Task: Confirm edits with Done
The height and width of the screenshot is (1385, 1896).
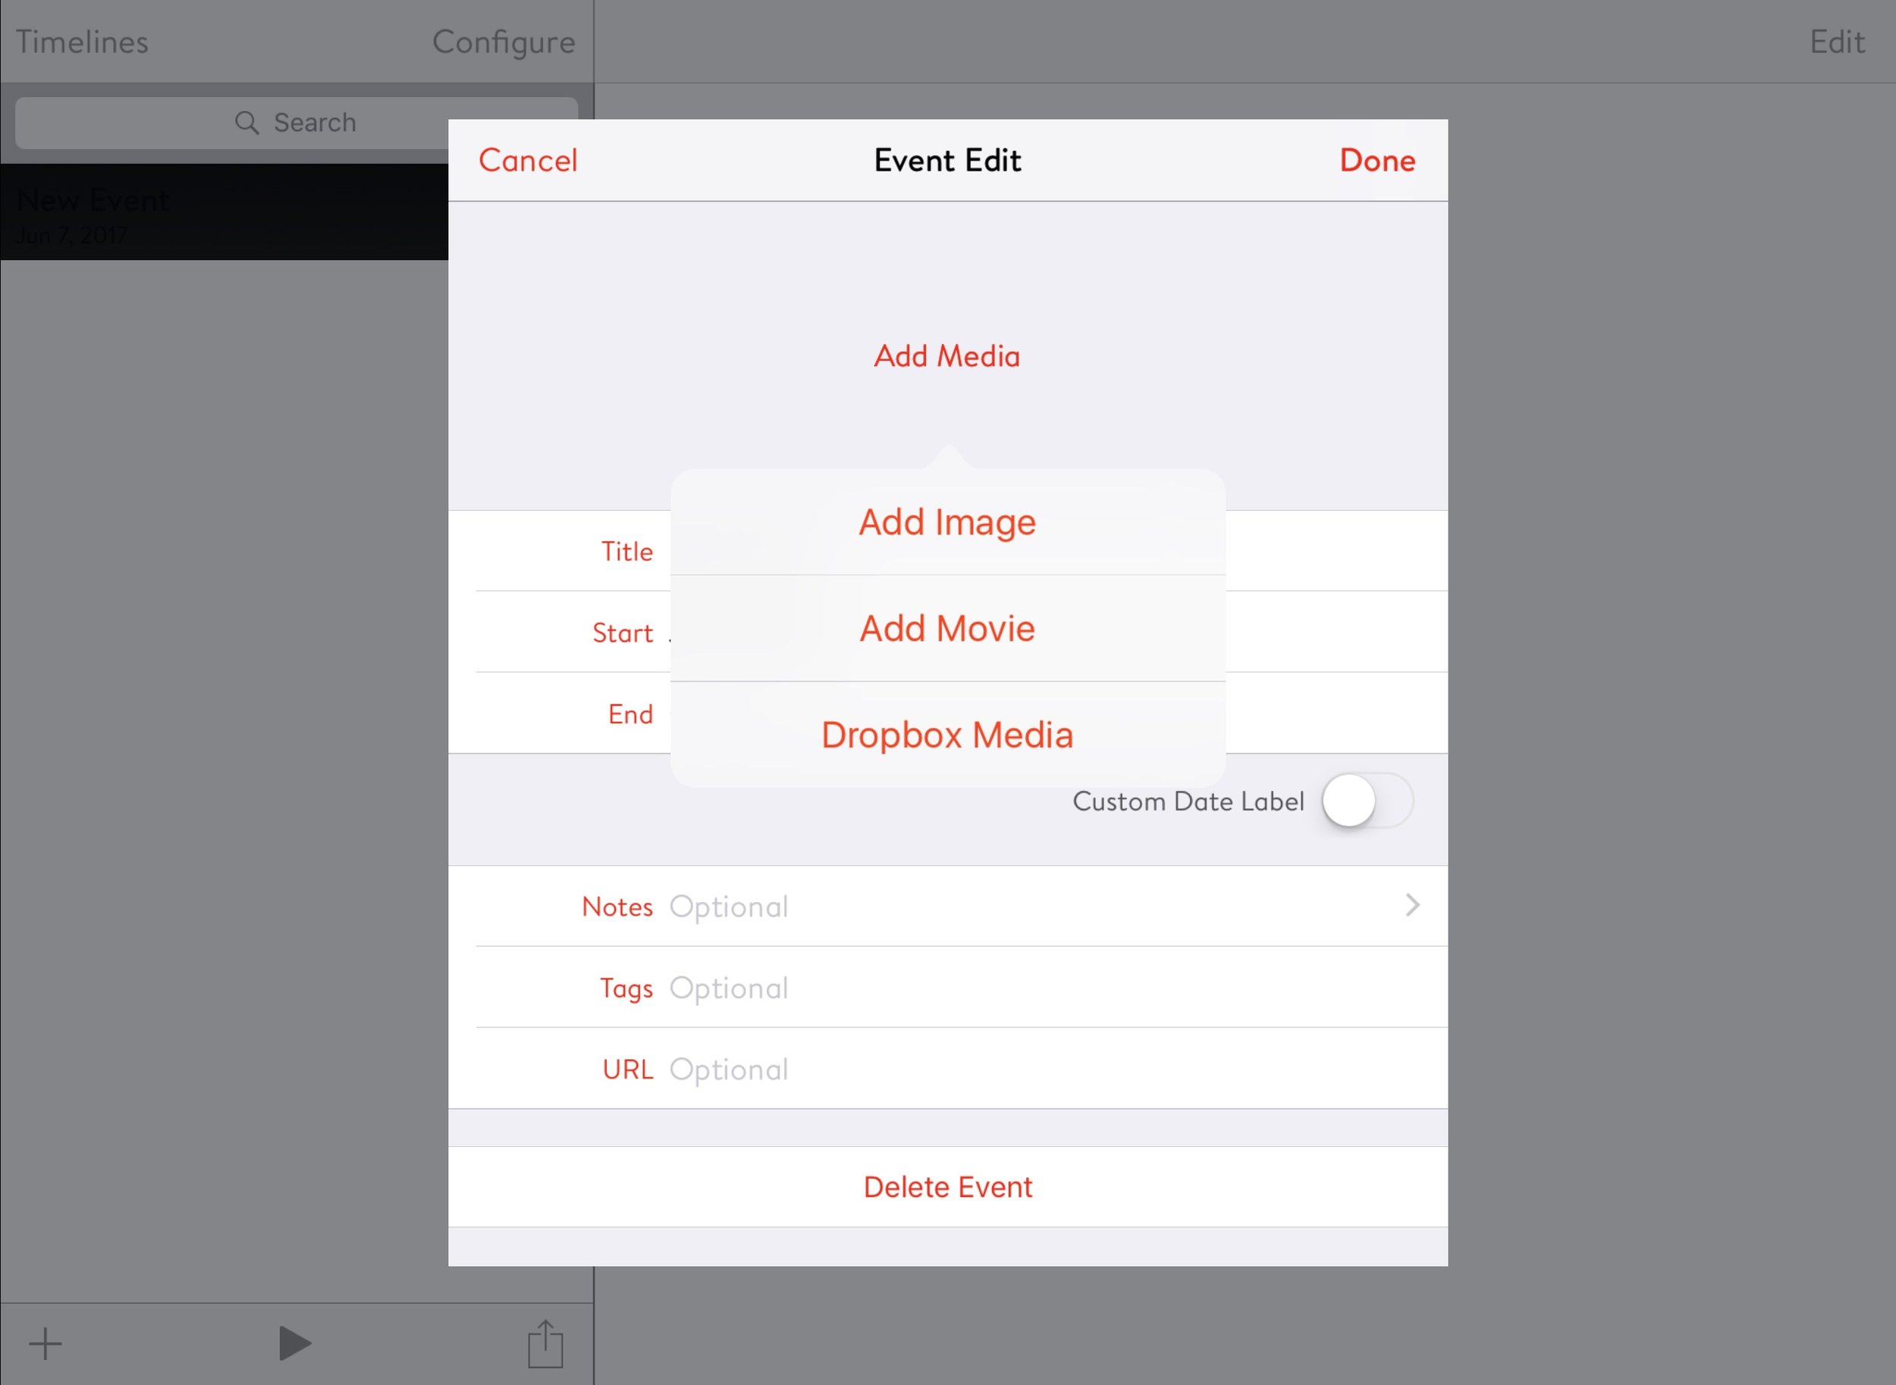Action: pos(1377,160)
